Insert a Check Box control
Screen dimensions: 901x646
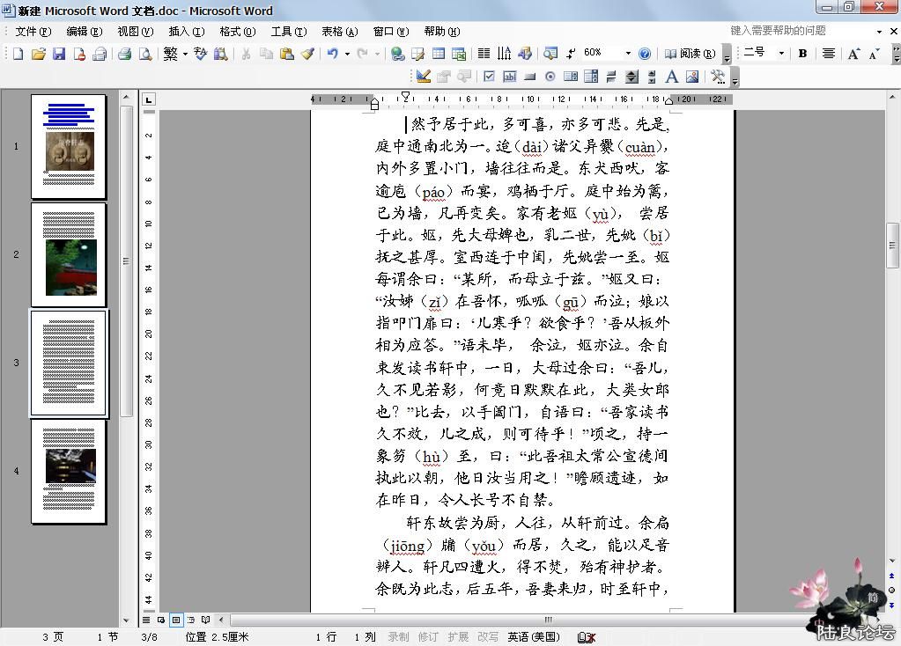click(x=489, y=77)
